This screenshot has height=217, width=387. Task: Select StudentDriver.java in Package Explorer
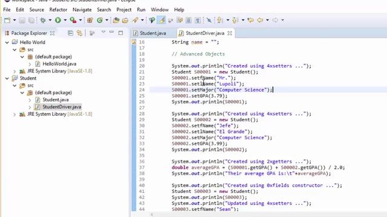point(62,107)
